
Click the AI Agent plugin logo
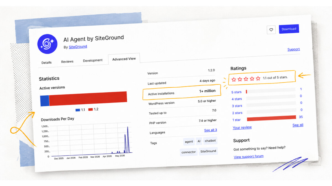(47, 44)
